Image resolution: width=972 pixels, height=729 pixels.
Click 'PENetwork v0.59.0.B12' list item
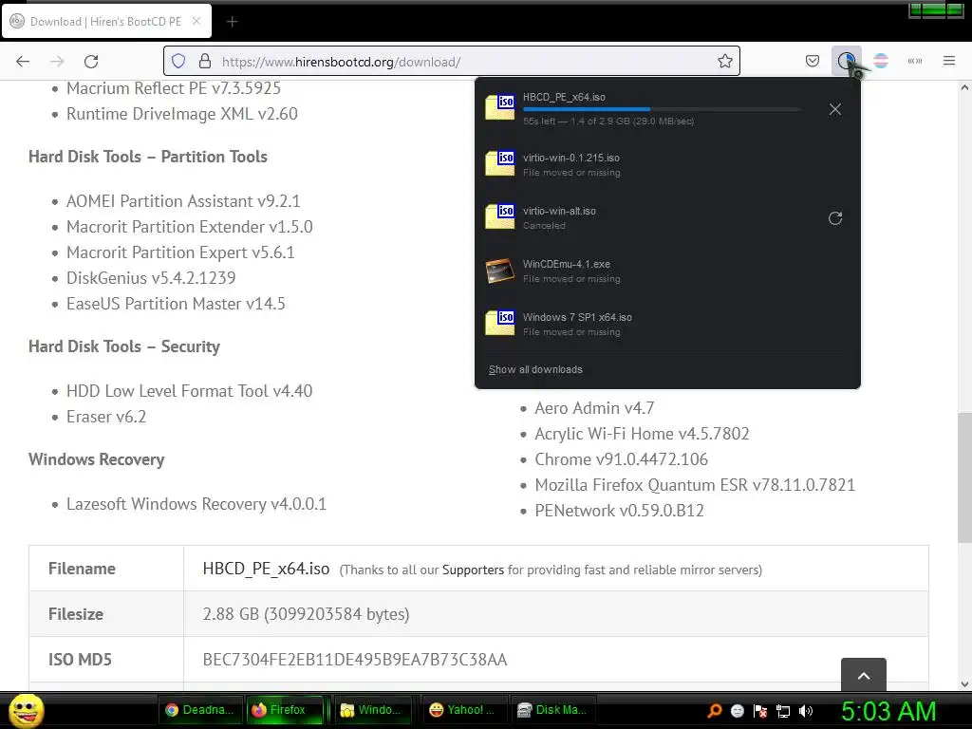(619, 511)
